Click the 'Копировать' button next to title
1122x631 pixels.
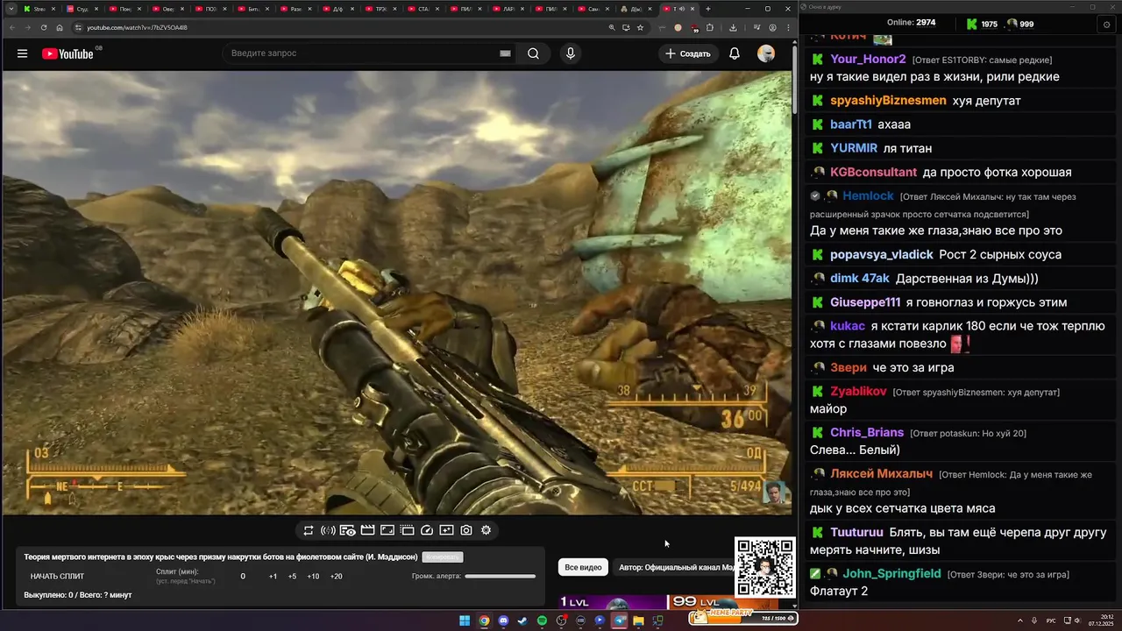coord(442,557)
